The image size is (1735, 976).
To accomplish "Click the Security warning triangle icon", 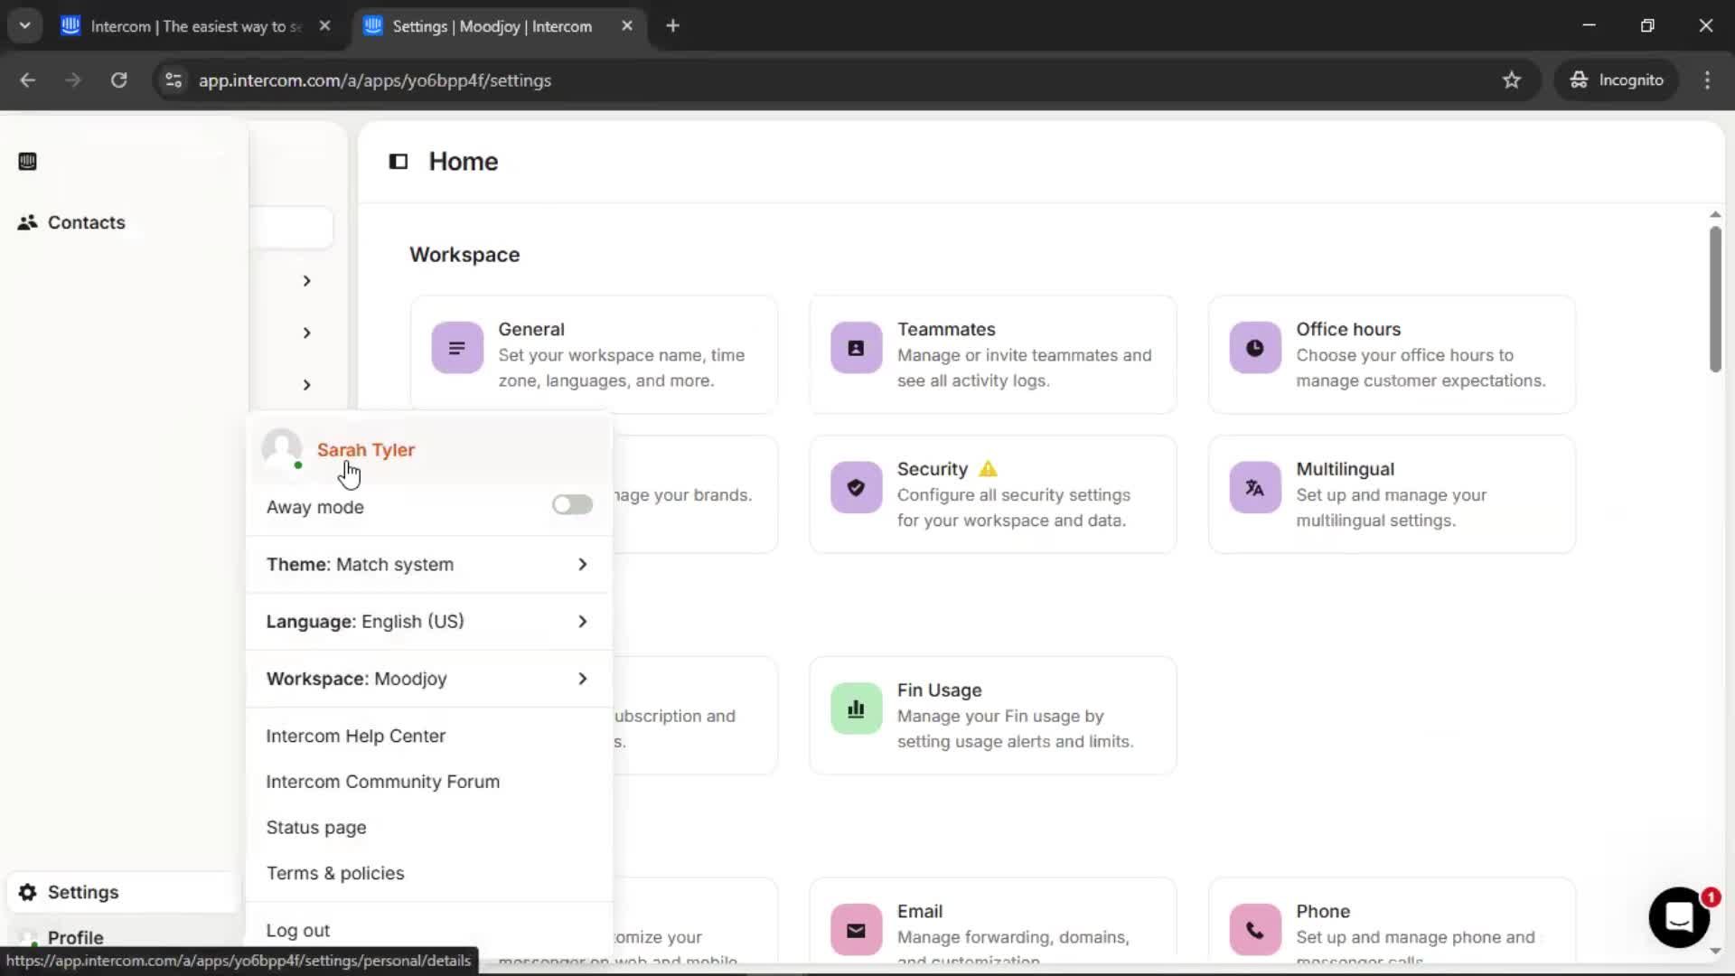I will (989, 469).
